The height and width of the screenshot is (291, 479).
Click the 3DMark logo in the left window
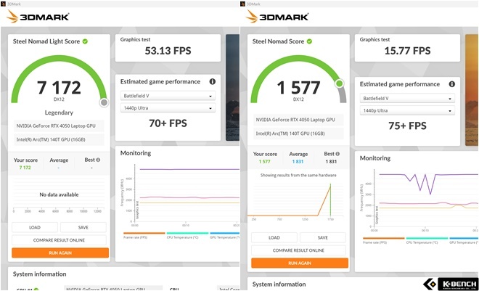pos(38,17)
